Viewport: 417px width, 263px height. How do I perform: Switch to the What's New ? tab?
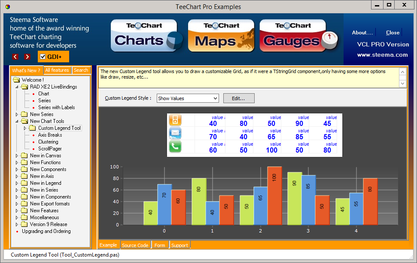(x=26, y=70)
